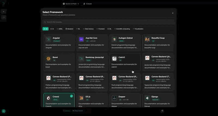Select the ML filter tab
The width and height of the screenshot is (218, 116).
(110, 29)
